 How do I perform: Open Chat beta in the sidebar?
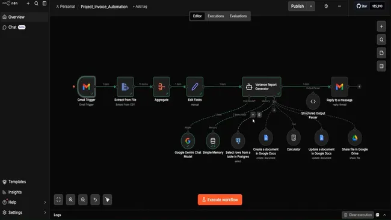tap(24, 27)
